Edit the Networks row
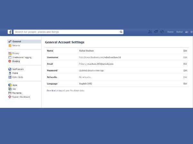The height and width of the screenshot is (144, 193). tap(185, 77)
